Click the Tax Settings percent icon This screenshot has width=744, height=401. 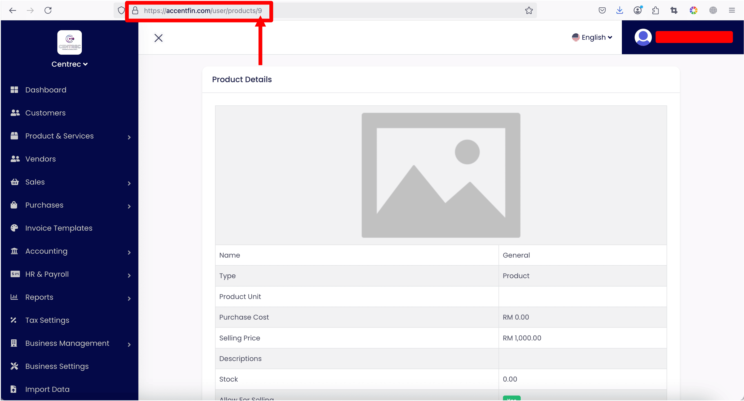pos(14,320)
